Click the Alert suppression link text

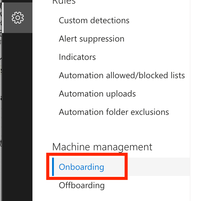(92, 39)
